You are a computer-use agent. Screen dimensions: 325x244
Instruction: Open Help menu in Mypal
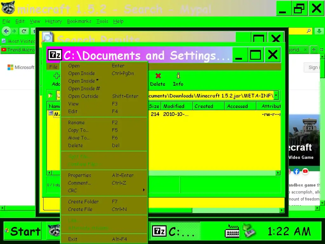(x=118, y=21)
